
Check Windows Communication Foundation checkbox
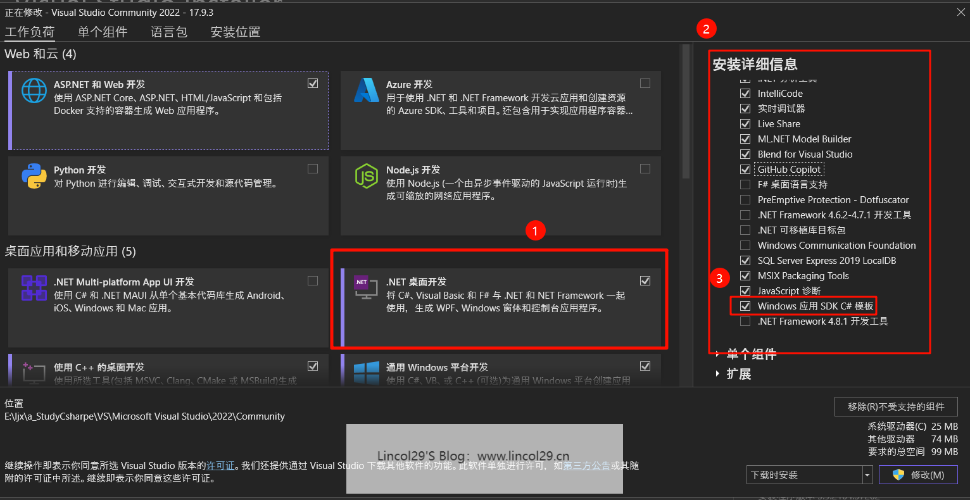tap(745, 245)
